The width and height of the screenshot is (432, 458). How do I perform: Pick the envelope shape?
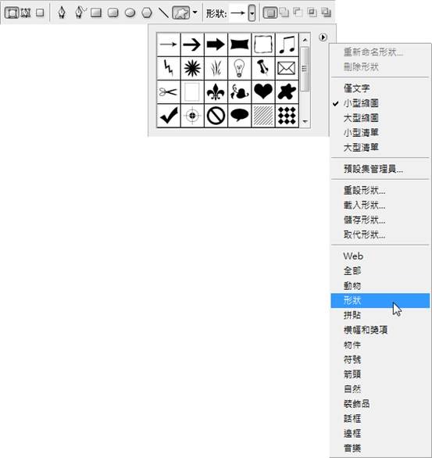click(x=287, y=68)
